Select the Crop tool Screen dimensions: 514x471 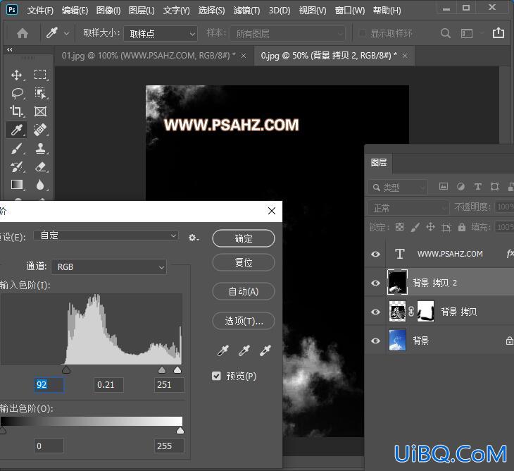[x=16, y=111]
